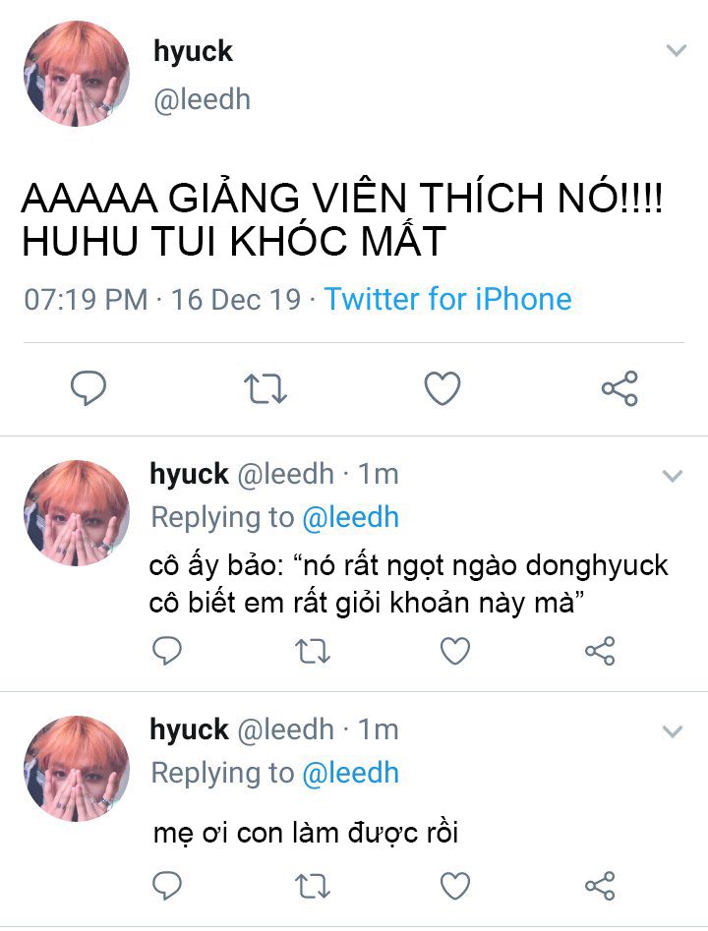This screenshot has width=708, height=931.
Task: Reply to the 'cô ấy bảo' tweet
Action: pyautogui.click(x=167, y=650)
